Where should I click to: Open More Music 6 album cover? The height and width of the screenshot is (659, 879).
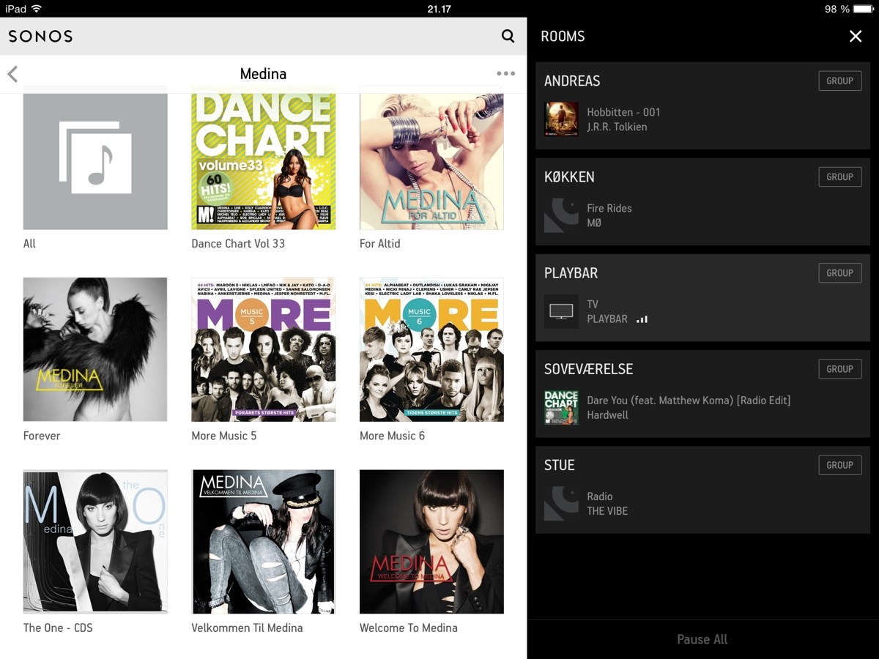click(431, 349)
